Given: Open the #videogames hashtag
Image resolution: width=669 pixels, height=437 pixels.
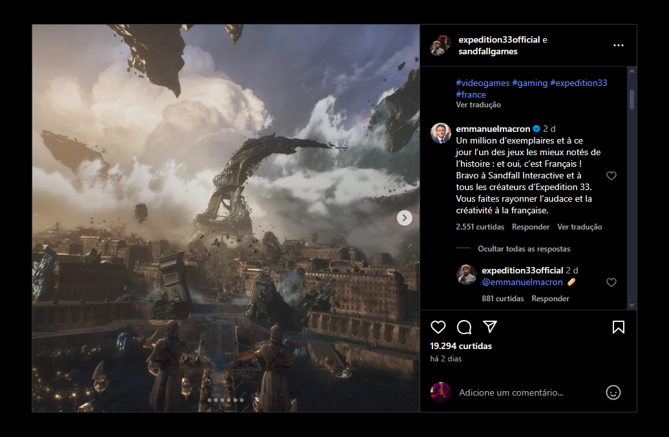Looking at the screenshot, I should pos(483,83).
